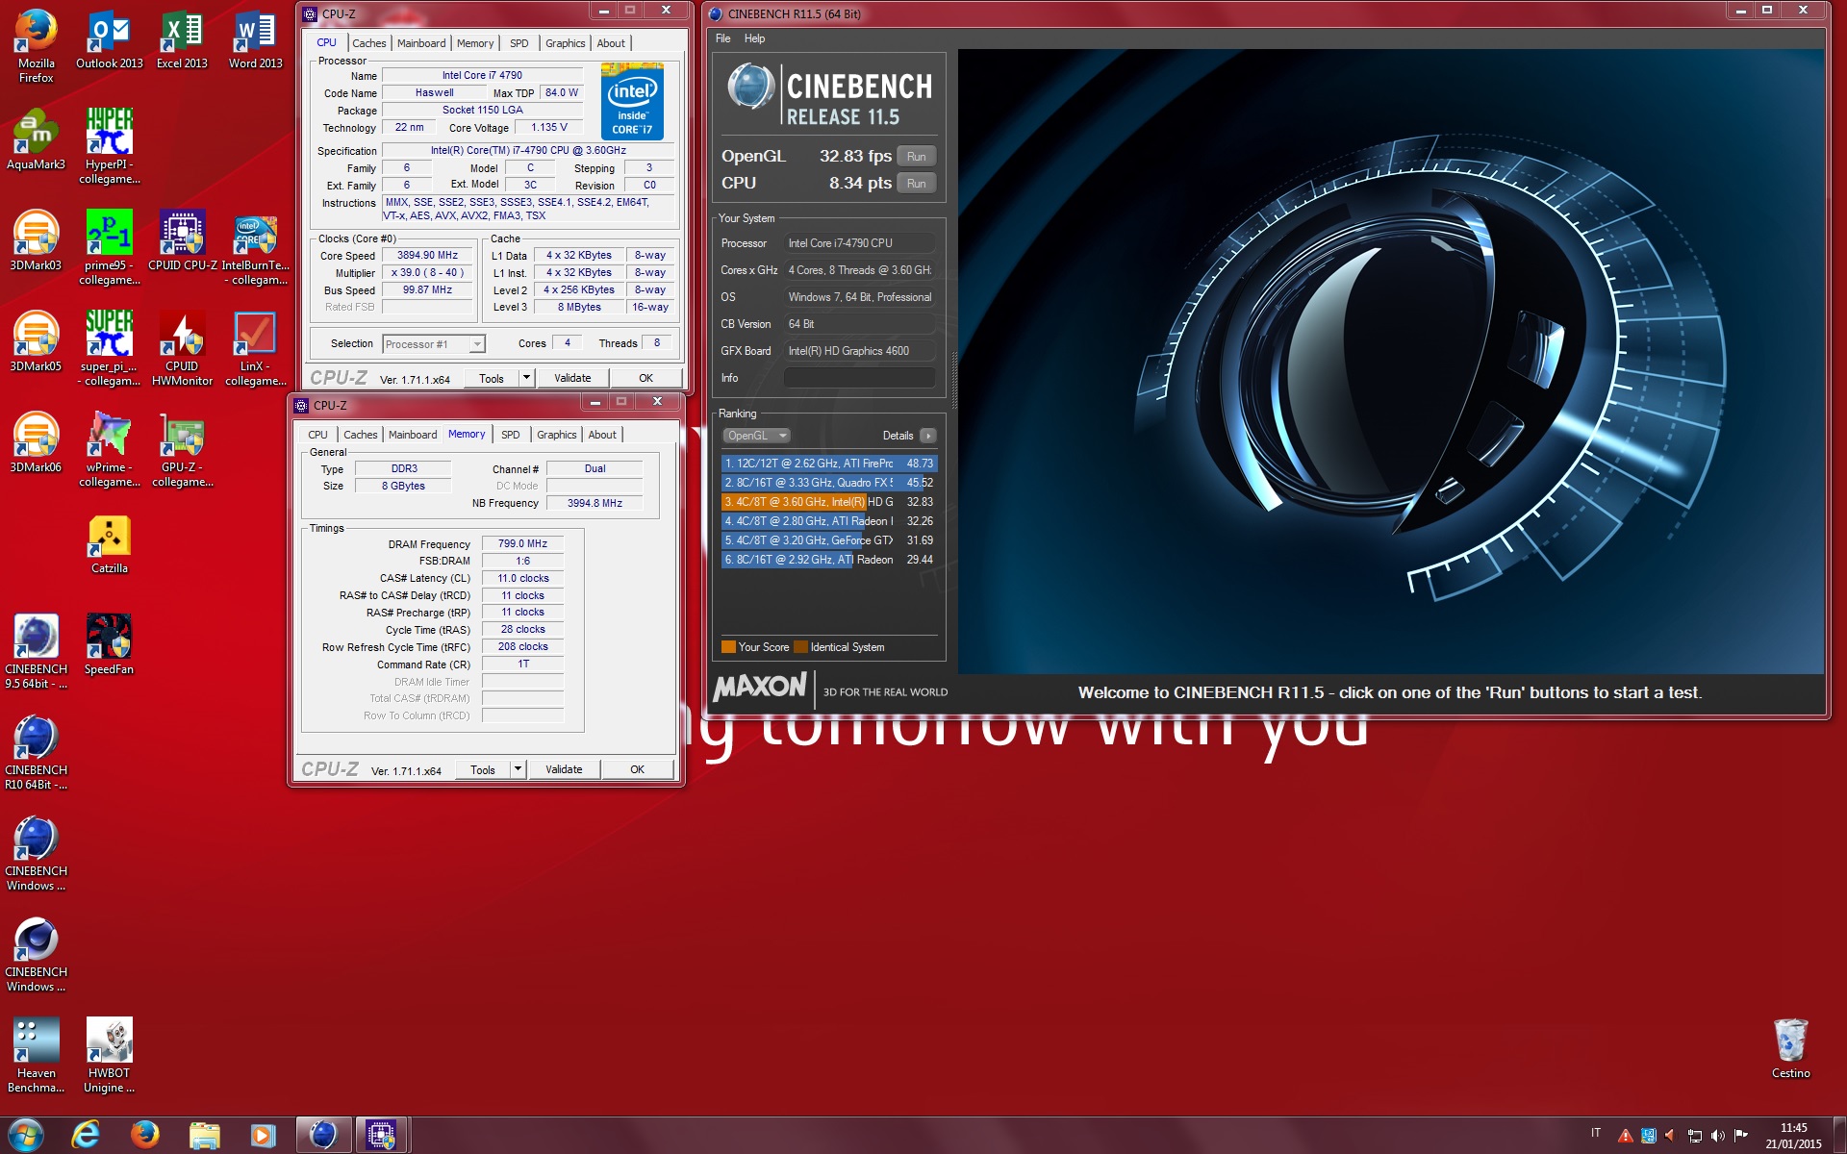Screen dimensions: 1847x1154
Task: Open Help menu in Cinebench
Action: coord(754,38)
